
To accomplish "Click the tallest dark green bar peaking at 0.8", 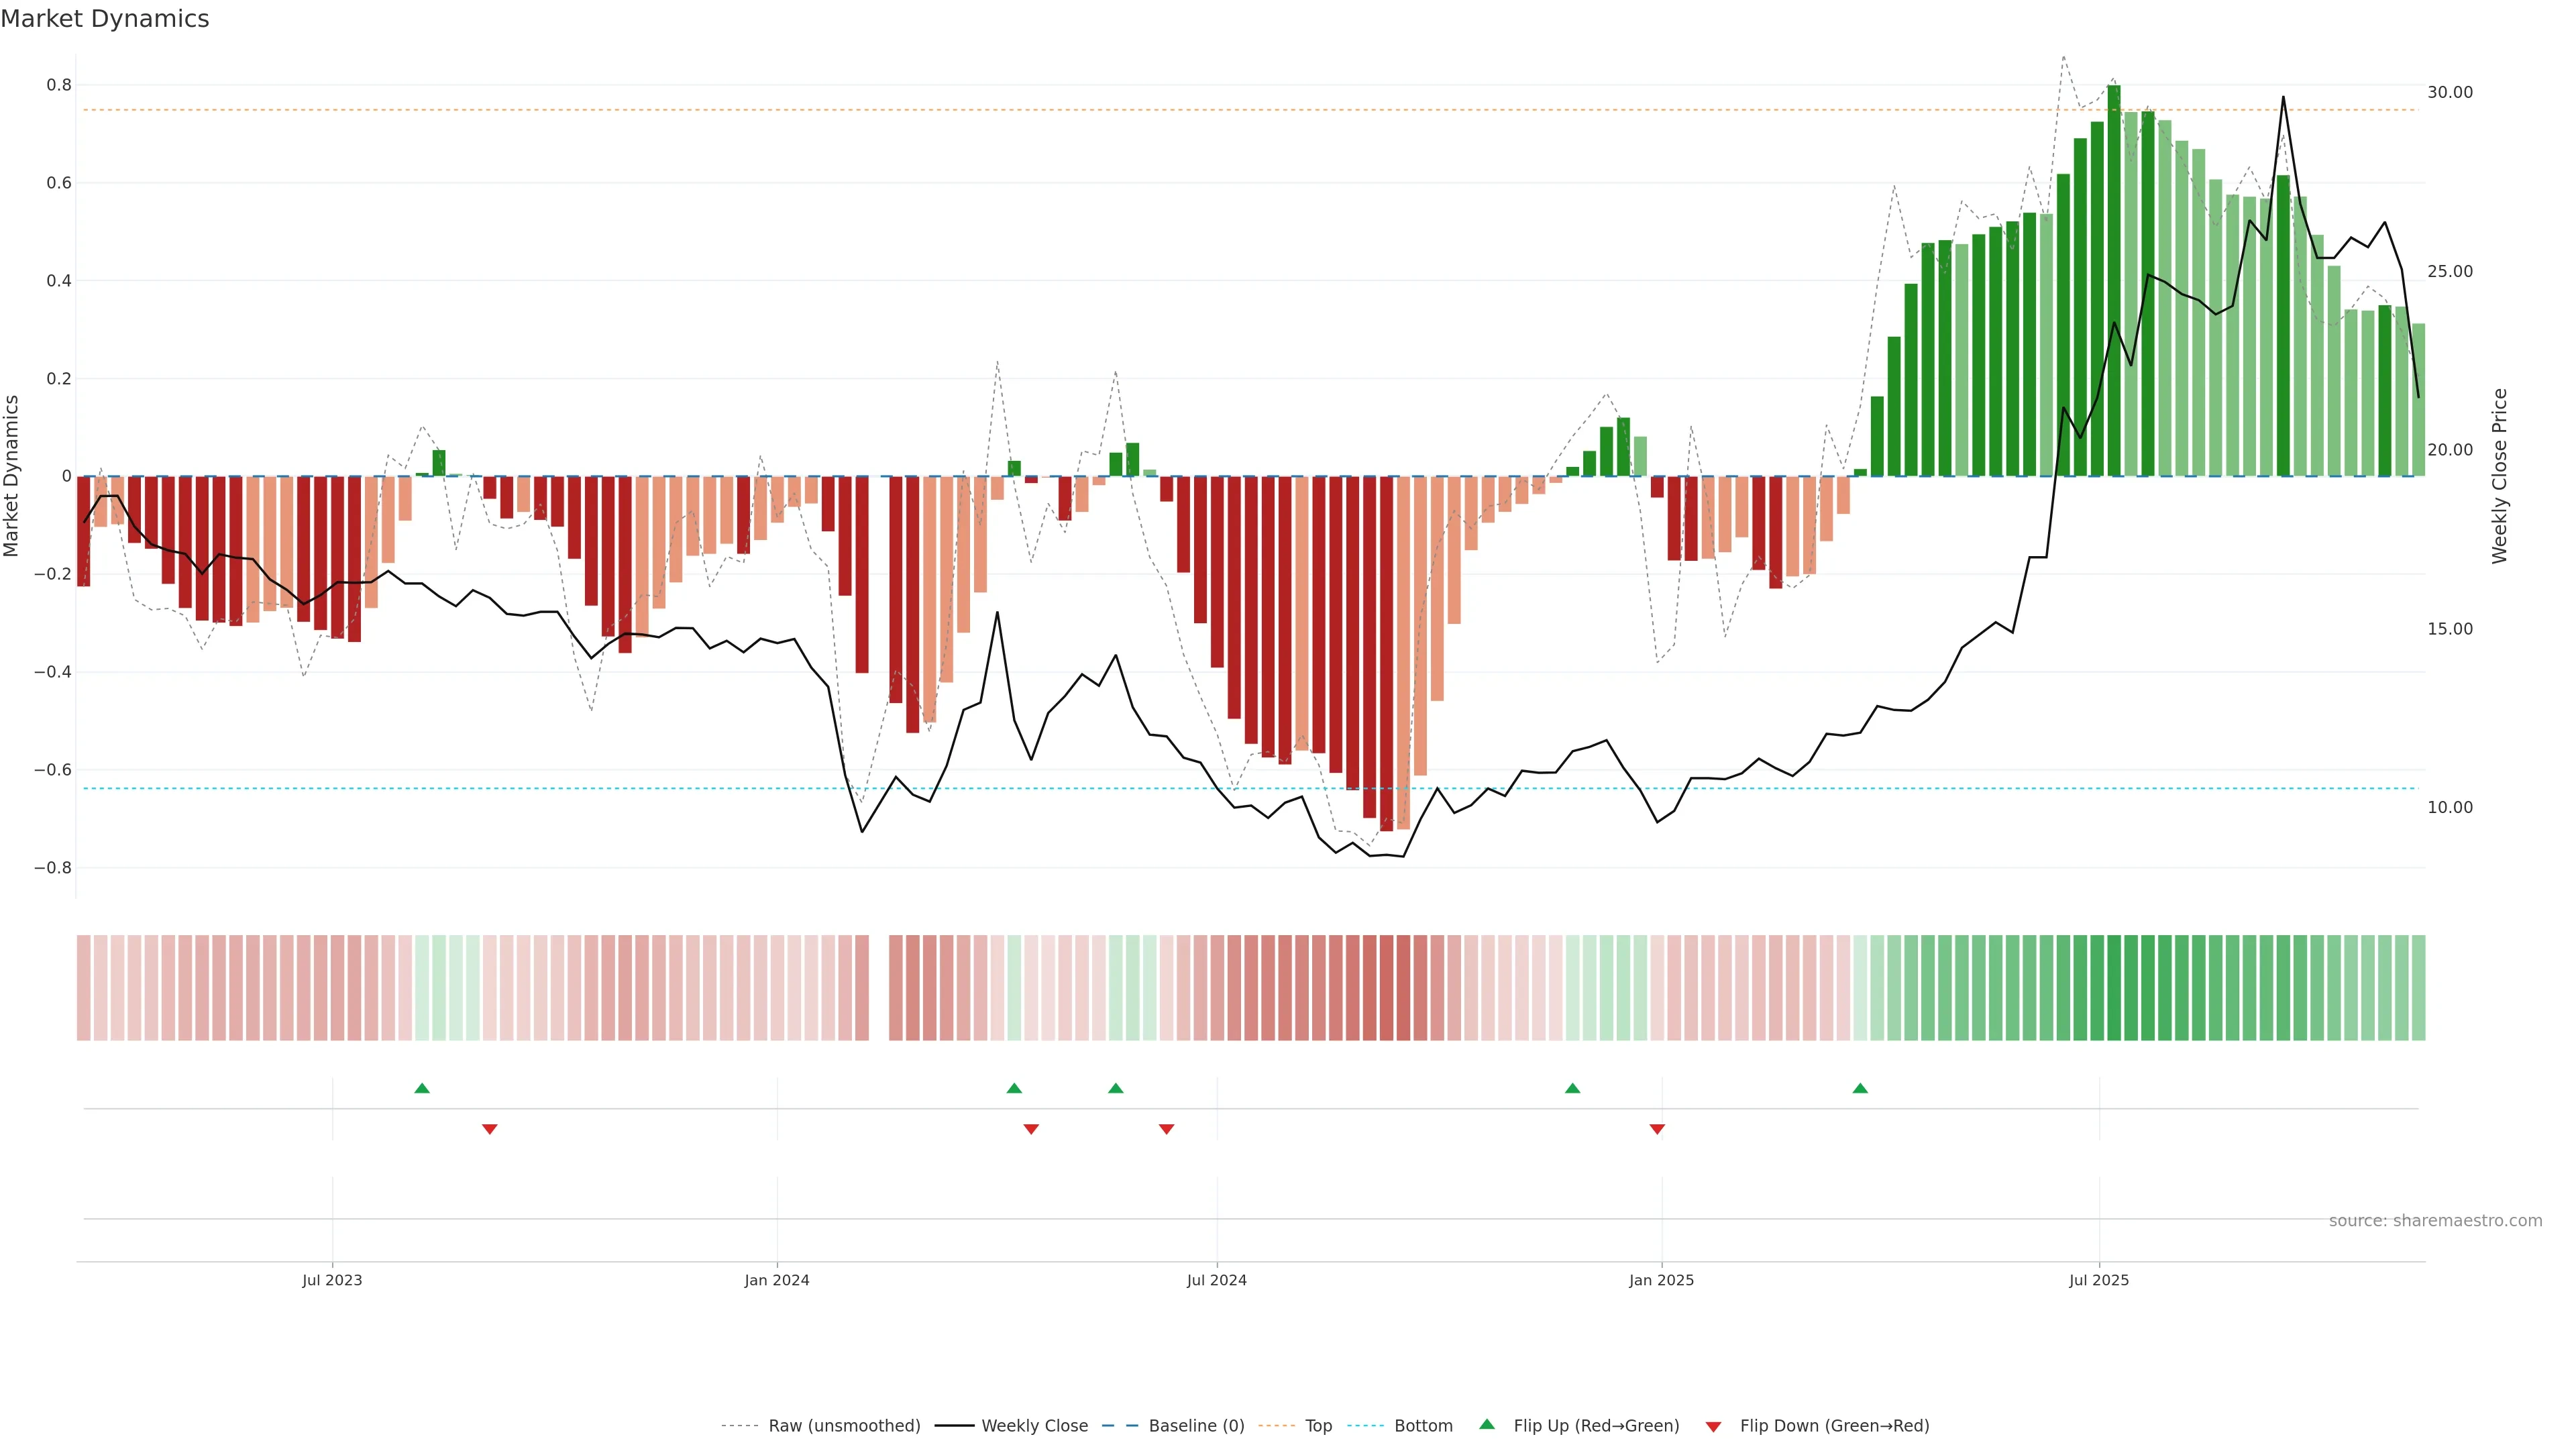I will click(2113, 280).
